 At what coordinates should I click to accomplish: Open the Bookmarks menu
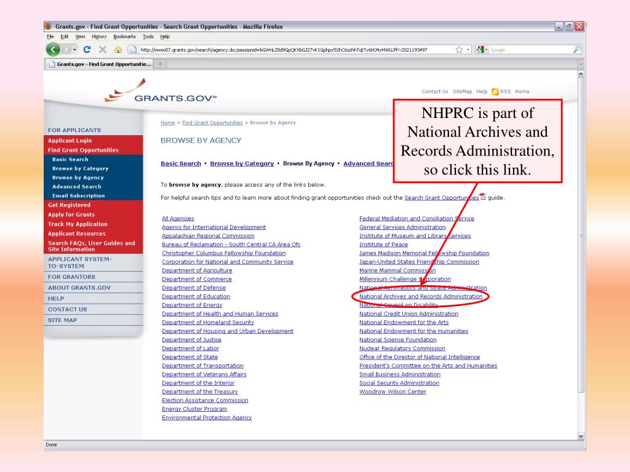[x=124, y=36]
